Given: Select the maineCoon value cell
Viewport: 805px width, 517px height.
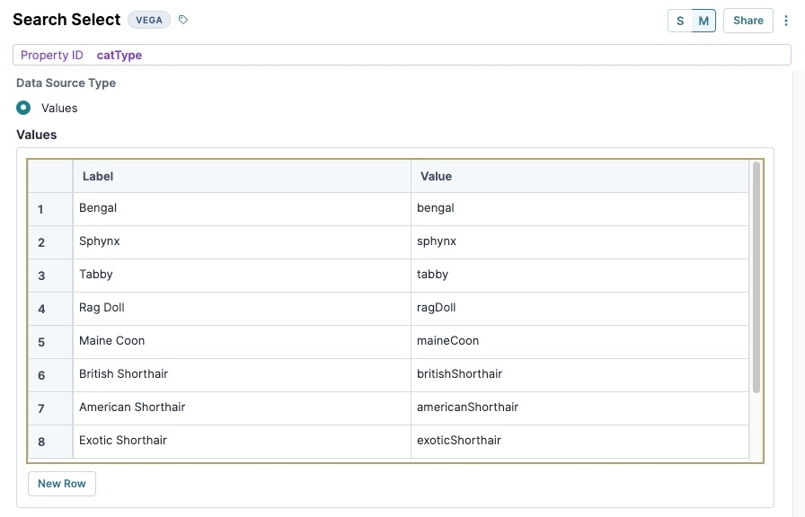Looking at the screenshot, I should coord(579,342).
